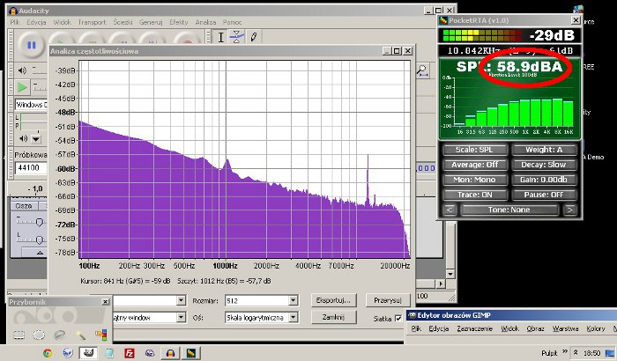Select GIMP select-by-color tool

[x=101, y=335]
